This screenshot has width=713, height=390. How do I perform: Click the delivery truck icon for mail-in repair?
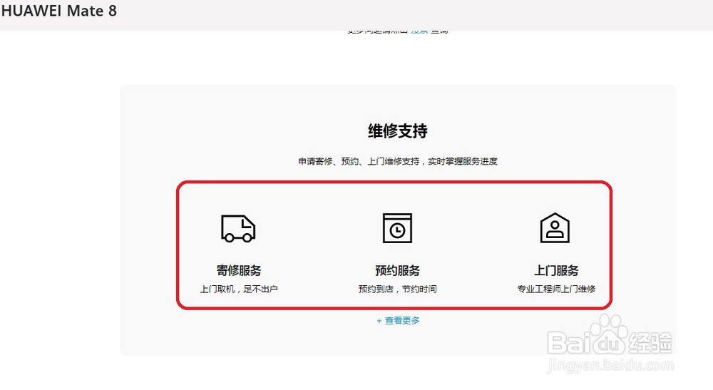[x=238, y=228]
